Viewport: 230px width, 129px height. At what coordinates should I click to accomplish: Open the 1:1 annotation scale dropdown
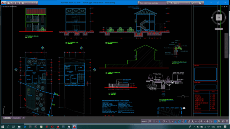tap(197, 121)
